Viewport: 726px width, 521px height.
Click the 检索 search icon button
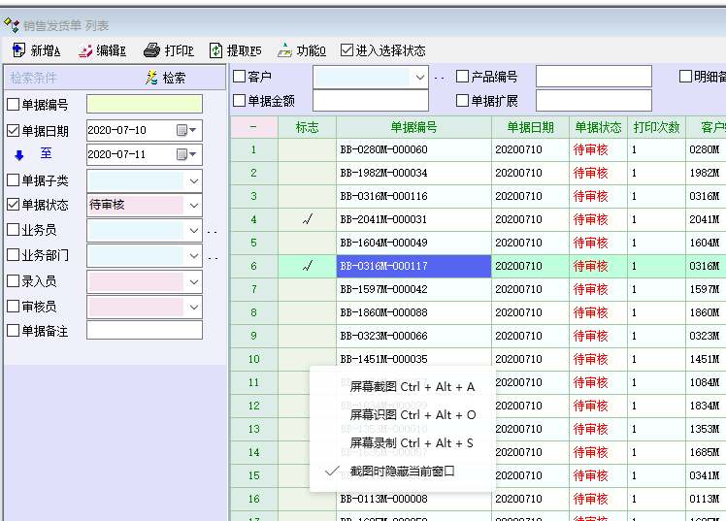click(x=151, y=78)
